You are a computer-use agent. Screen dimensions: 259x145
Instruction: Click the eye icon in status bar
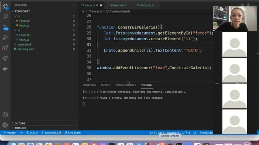pos(21,133)
